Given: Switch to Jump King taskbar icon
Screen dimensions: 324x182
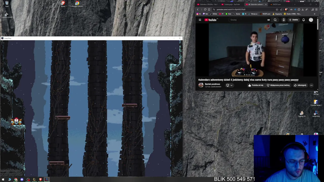Looking at the screenshot, I should coord(47,179).
